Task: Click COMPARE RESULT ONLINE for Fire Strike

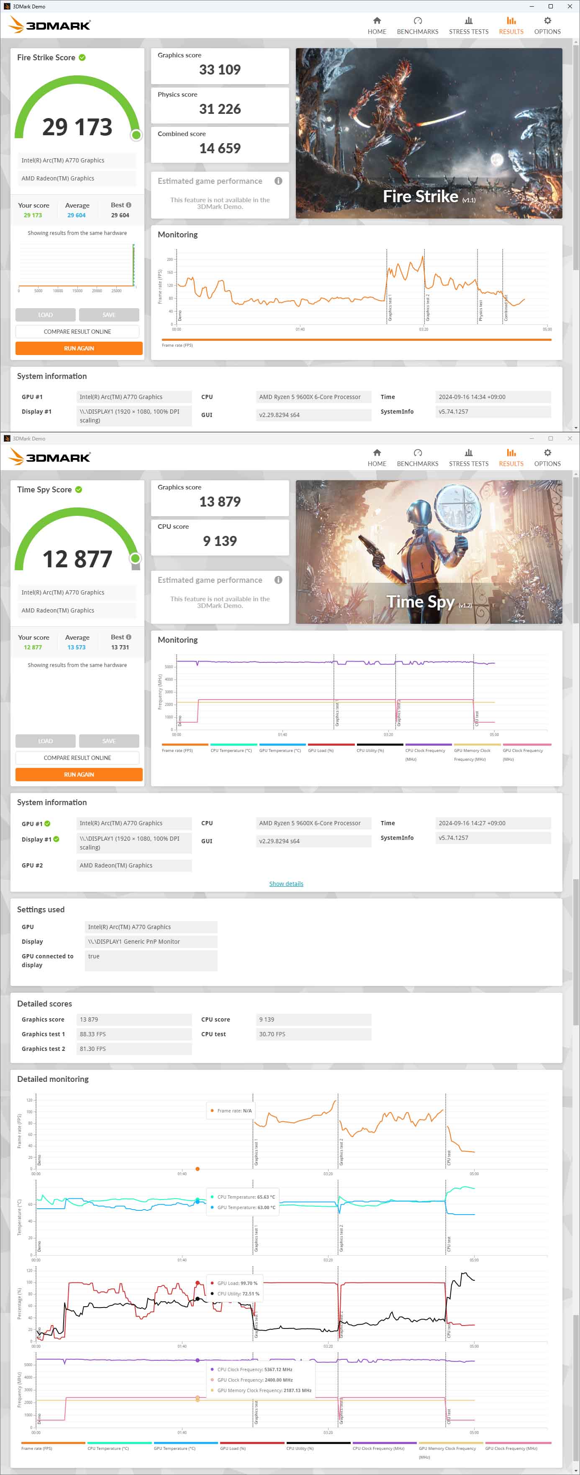Action: (77, 332)
